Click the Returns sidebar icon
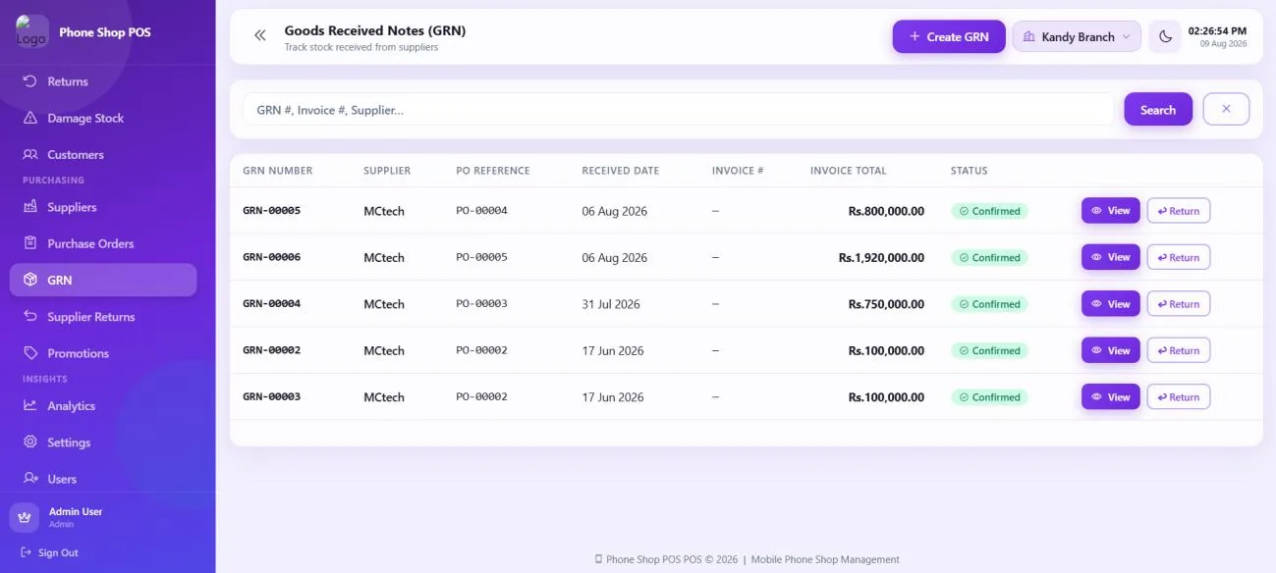 coord(30,81)
